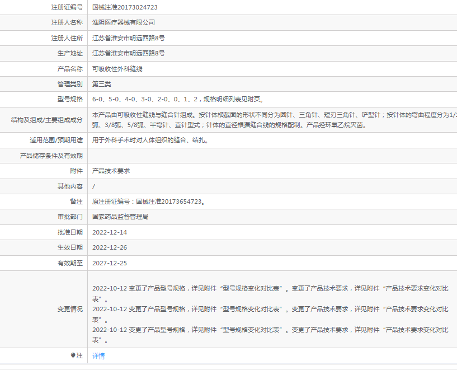
Task: Select the slash value in 其他内容 row
Action: click(93, 186)
